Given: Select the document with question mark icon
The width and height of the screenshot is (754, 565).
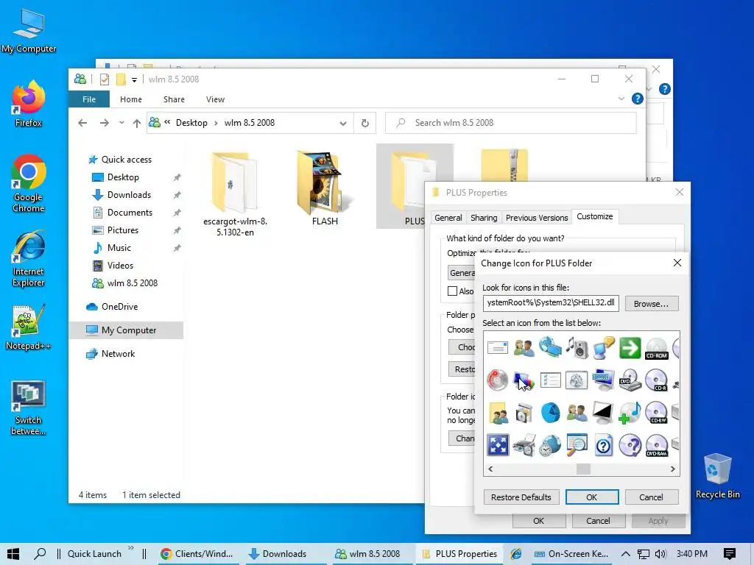Looking at the screenshot, I should pyautogui.click(x=604, y=445).
